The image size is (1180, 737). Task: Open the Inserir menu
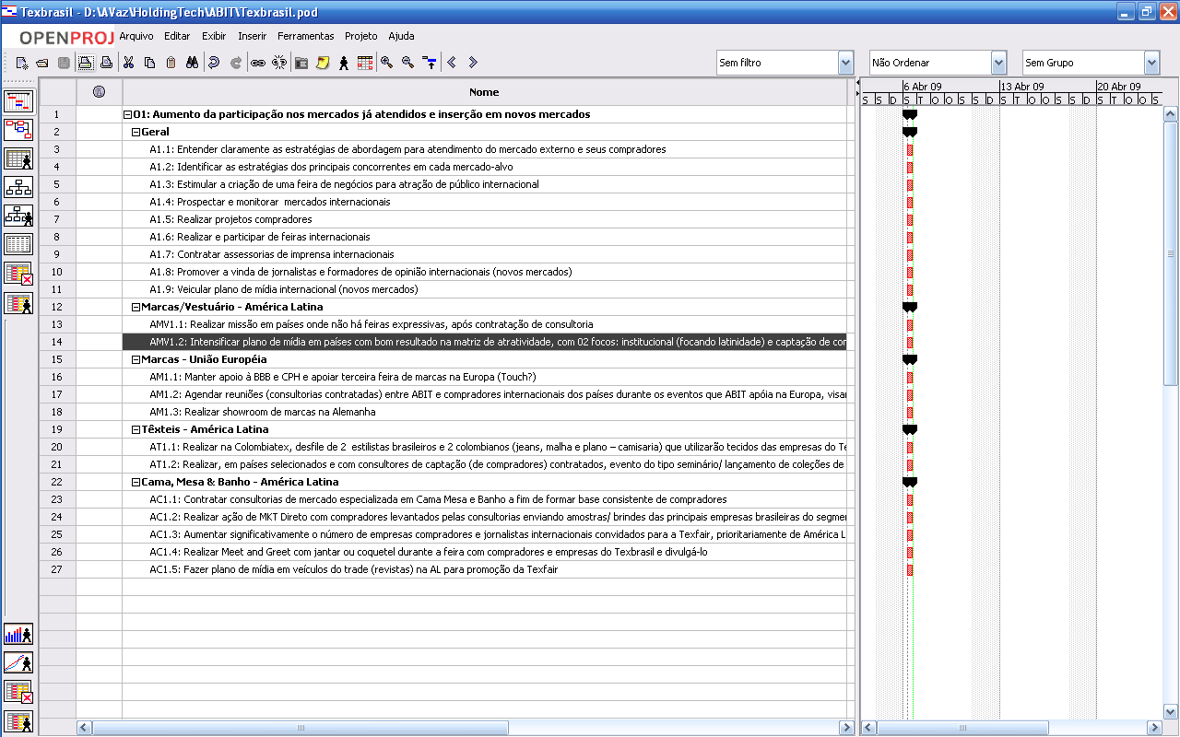(252, 36)
